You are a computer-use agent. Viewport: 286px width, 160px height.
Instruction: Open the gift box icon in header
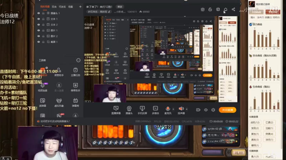pos(203,10)
